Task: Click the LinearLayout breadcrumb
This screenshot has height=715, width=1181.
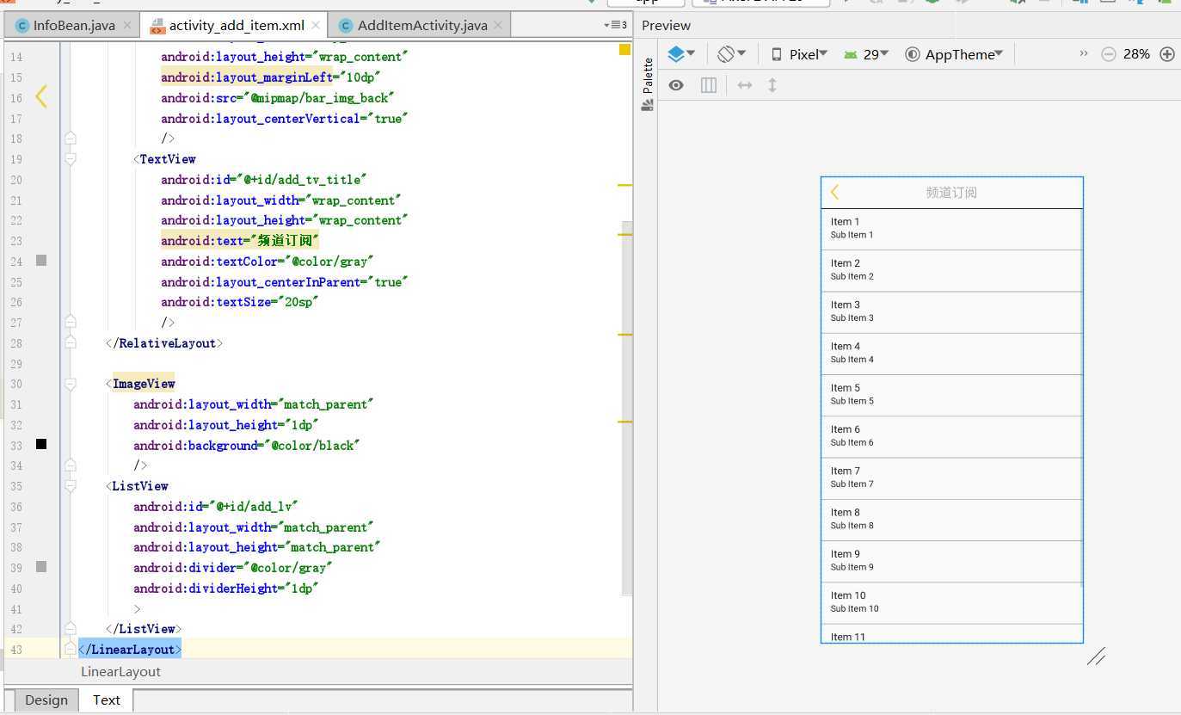Action: [x=121, y=672]
